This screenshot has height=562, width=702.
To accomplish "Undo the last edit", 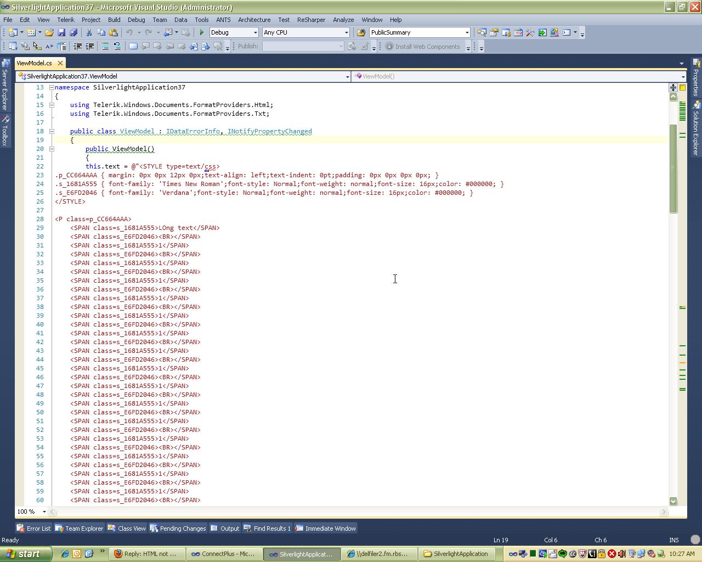I will (x=129, y=32).
